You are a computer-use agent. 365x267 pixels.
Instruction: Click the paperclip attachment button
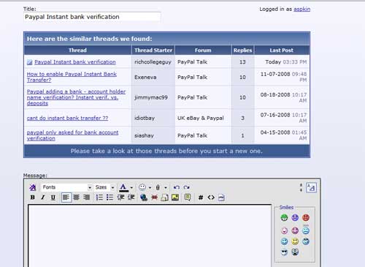pyautogui.click(x=158, y=187)
